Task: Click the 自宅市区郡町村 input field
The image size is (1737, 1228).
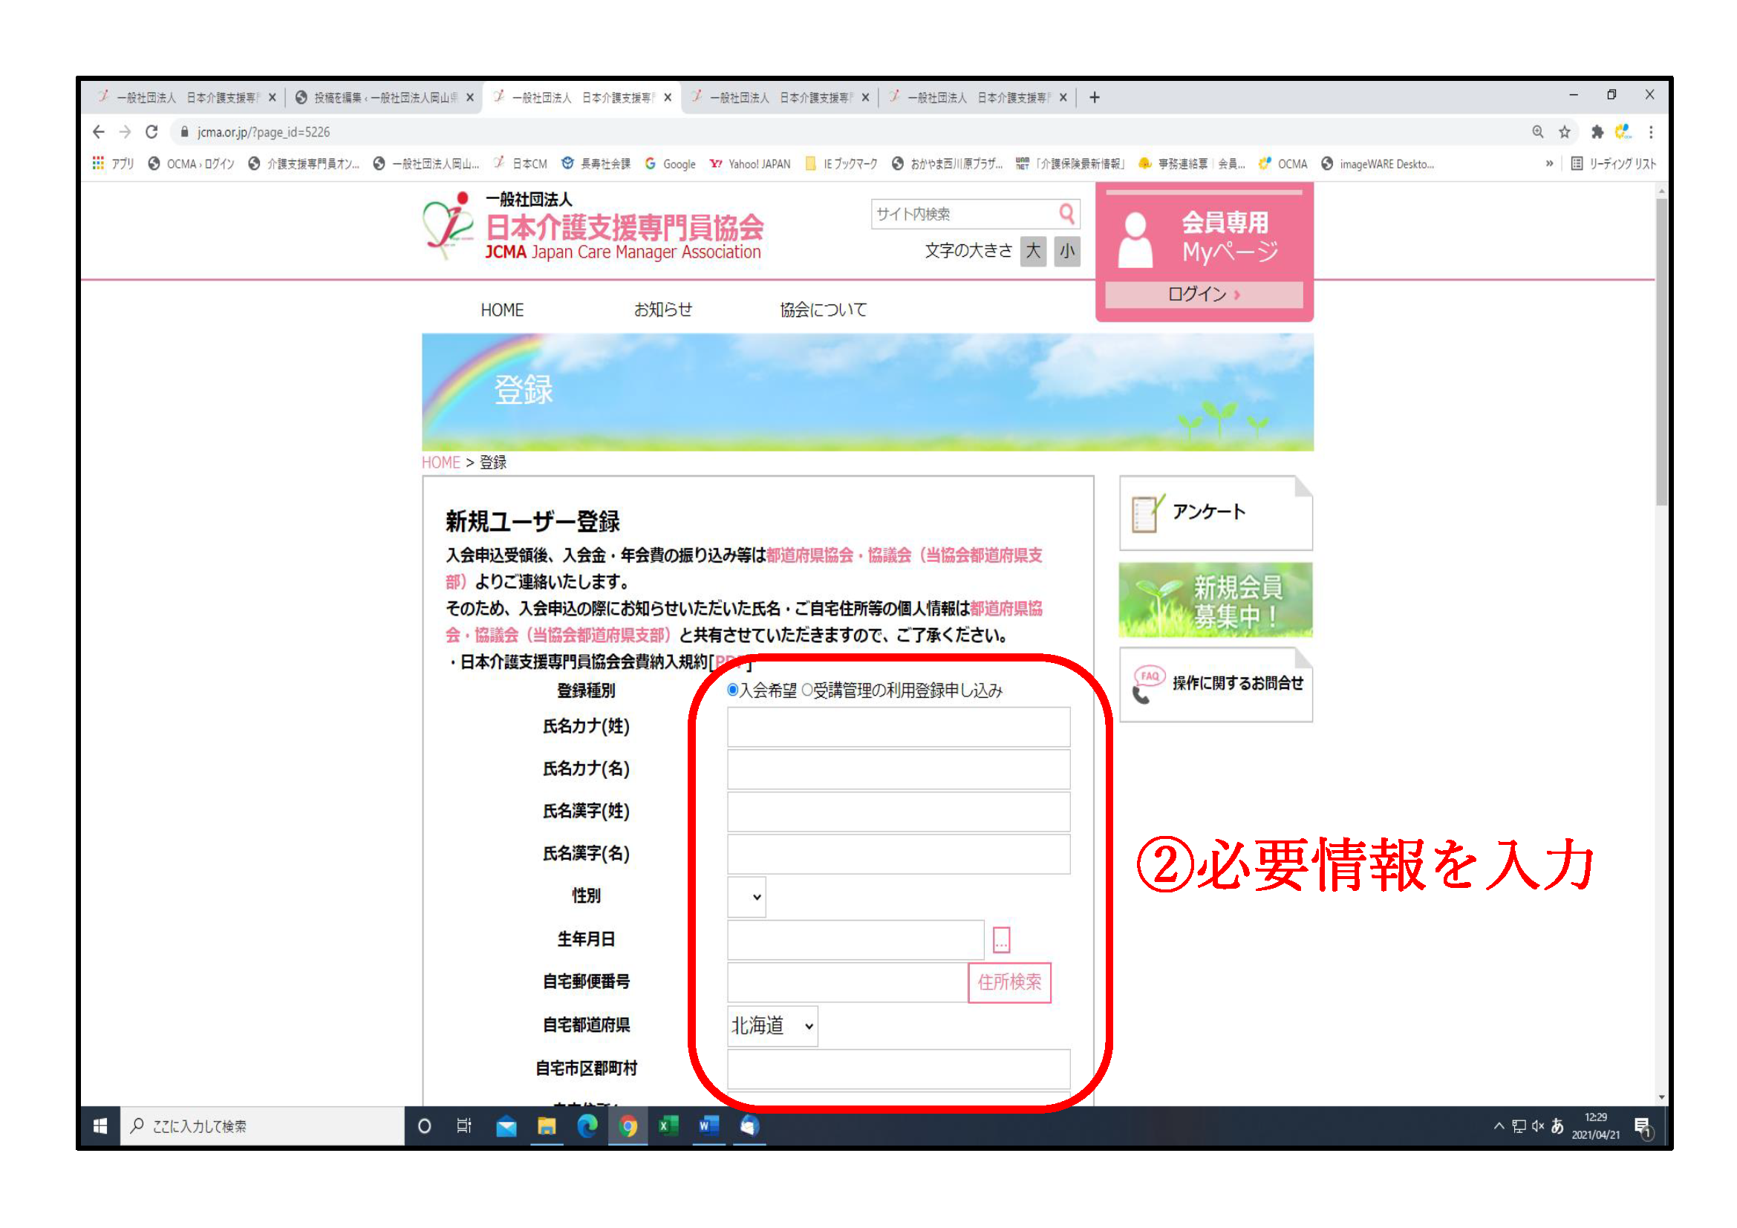Action: point(899,1069)
